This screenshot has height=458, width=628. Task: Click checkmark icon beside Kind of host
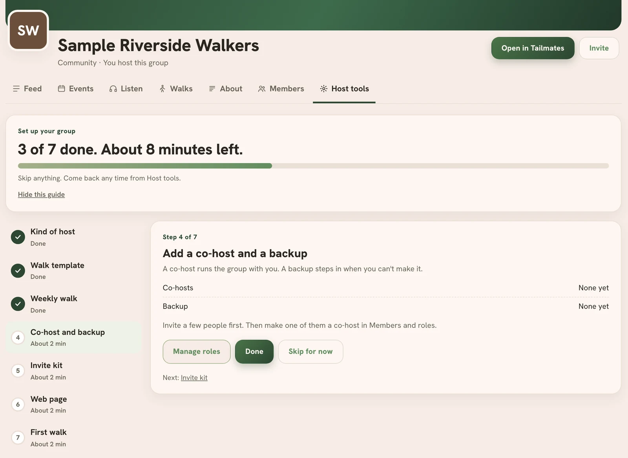(x=18, y=237)
